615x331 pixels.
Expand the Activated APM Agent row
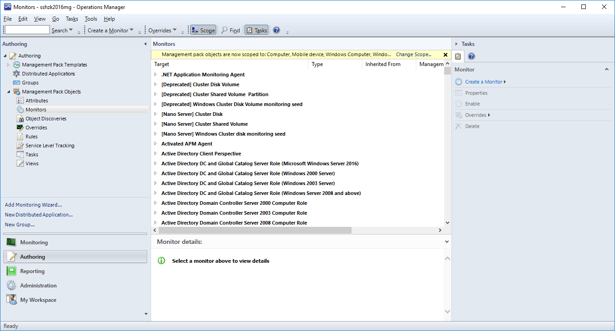(156, 144)
